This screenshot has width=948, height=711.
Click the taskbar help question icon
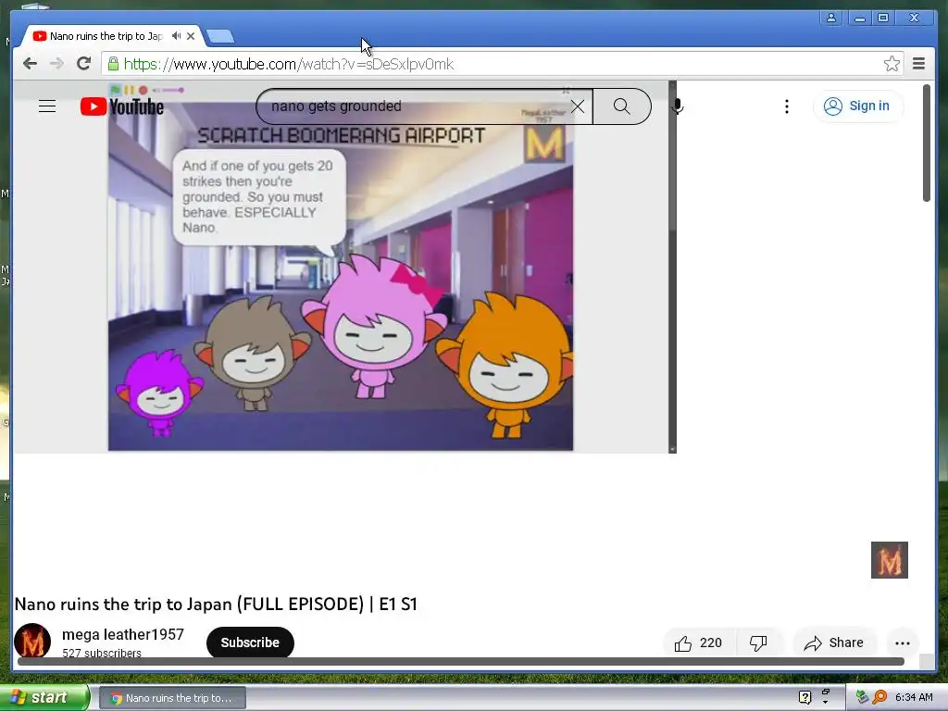pyautogui.click(x=805, y=697)
